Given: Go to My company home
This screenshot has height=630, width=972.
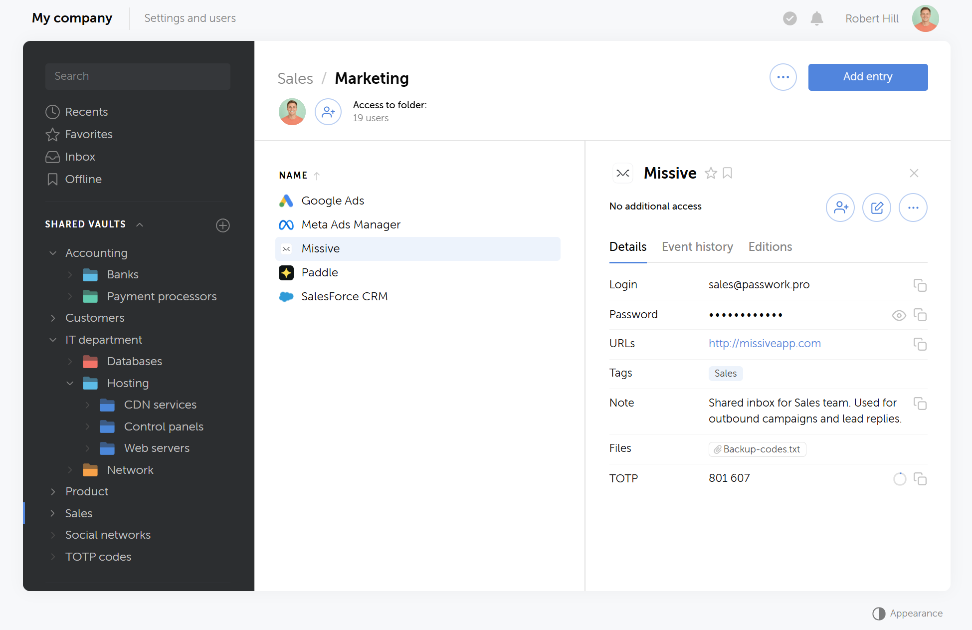Looking at the screenshot, I should (x=72, y=18).
